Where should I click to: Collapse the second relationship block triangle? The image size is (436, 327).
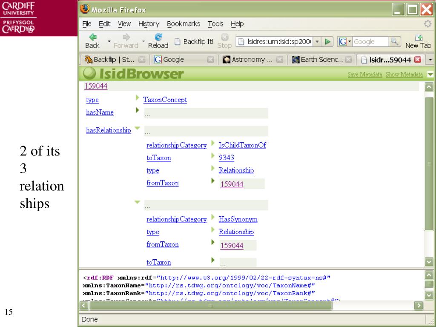click(x=138, y=202)
